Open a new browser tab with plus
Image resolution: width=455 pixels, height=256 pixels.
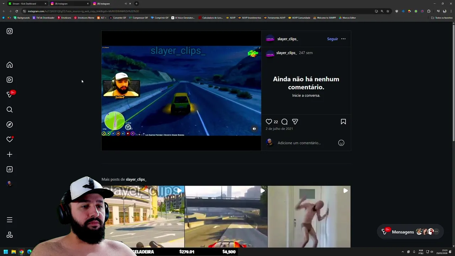(x=136, y=4)
